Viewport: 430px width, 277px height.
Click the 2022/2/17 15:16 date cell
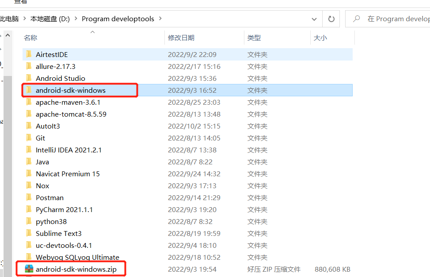(194, 66)
